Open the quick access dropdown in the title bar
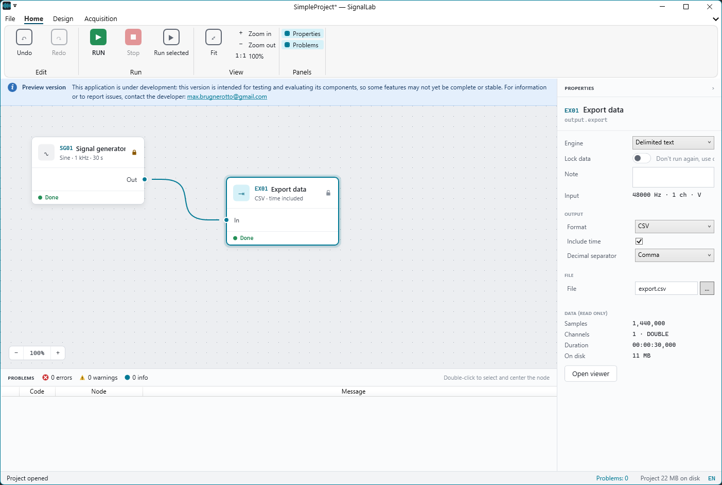This screenshot has height=485, width=722. point(15,6)
